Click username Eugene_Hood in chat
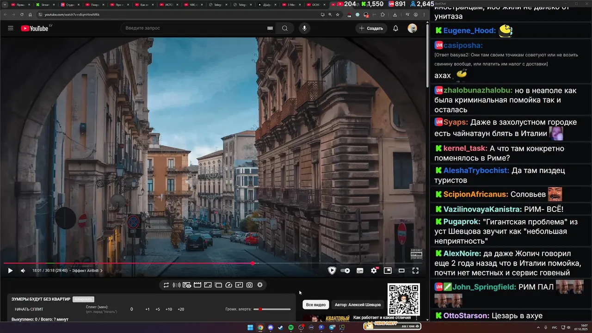 coord(469,31)
